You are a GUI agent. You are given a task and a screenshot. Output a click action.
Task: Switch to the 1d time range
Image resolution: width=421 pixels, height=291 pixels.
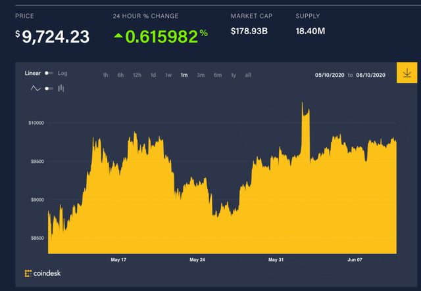(153, 75)
